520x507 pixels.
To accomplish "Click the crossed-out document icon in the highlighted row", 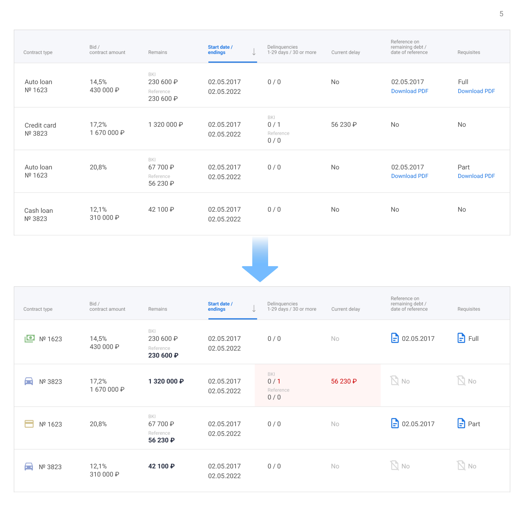I will (394, 381).
